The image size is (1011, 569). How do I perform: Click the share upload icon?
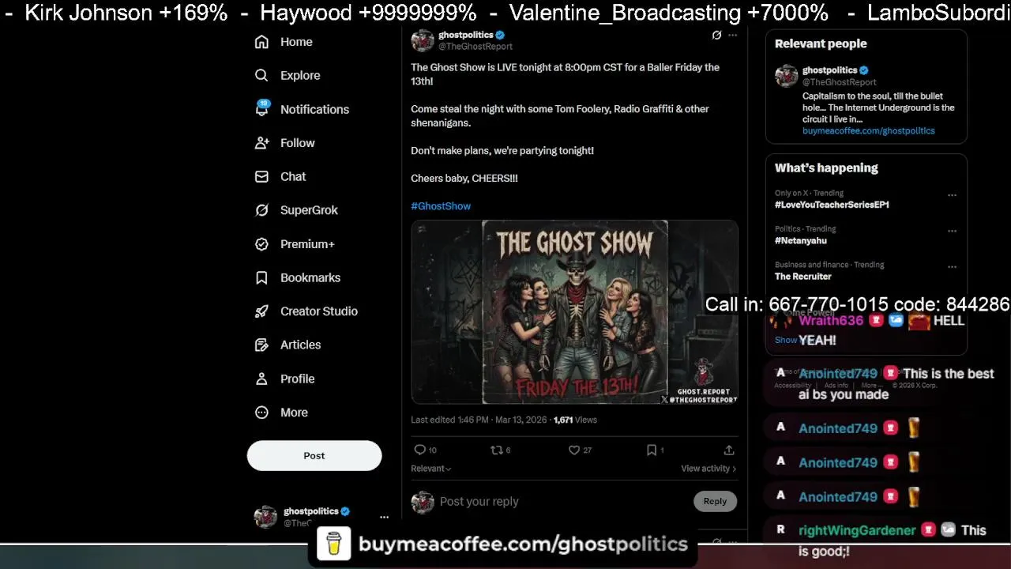pos(729,450)
